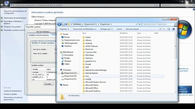Click 'Disque local (C:)' breadcrumb segment
This screenshot has height=109, width=195.
point(90,24)
